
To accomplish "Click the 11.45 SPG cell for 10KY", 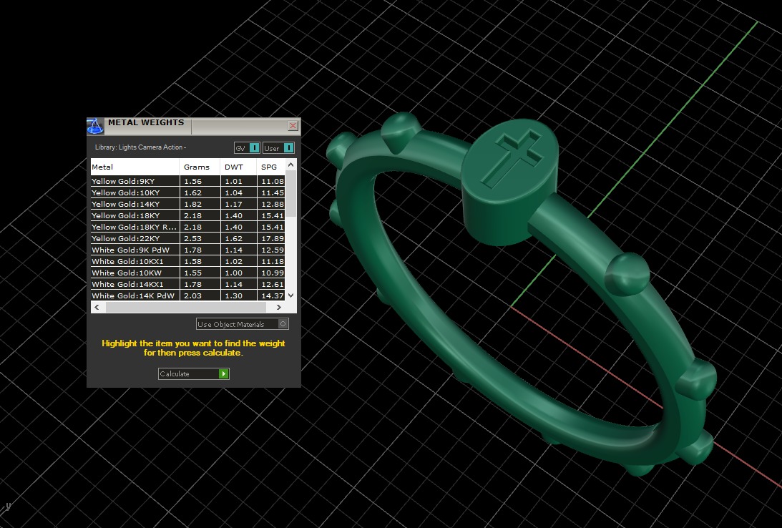I will (271, 192).
